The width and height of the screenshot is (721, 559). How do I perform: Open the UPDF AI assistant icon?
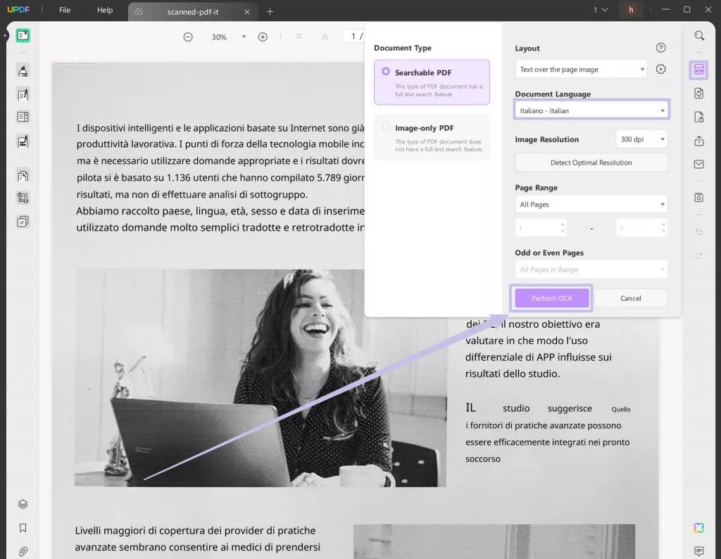coord(699,528)
